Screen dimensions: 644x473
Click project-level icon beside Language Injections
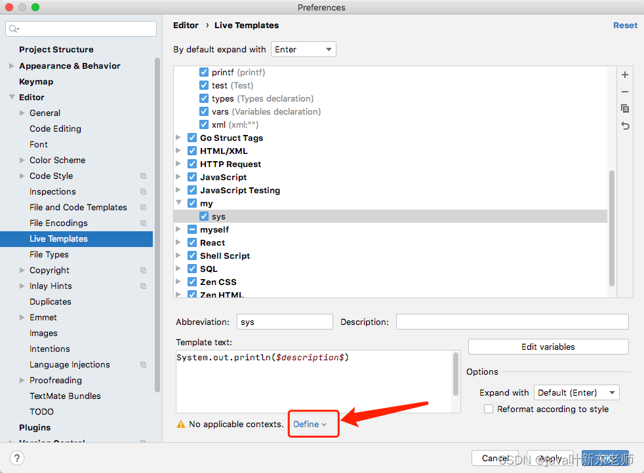point(143,365)
